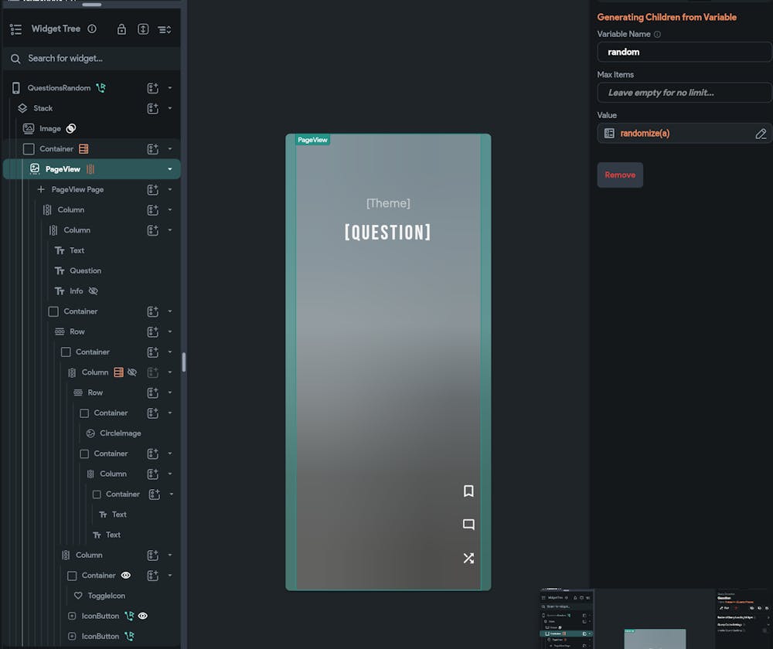Toggle the hidden-eye icon on Info text
Screen dimensions: 773x649
[x=94, y=291]
